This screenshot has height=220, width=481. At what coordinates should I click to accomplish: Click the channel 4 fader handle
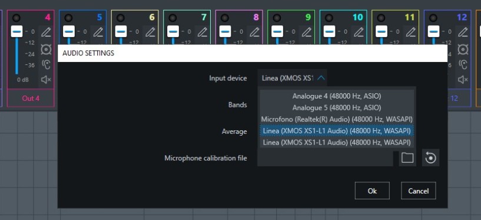[16, 31]
